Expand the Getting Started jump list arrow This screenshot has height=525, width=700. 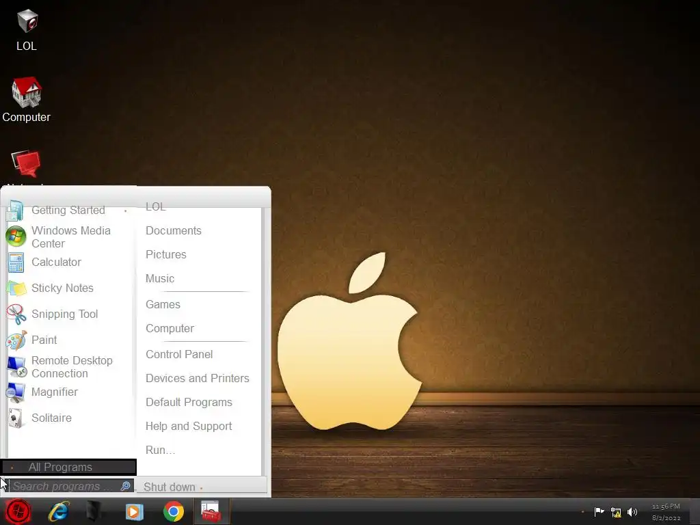[126, 211]
